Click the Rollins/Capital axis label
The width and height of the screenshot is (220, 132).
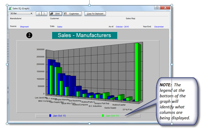[119, 105]
